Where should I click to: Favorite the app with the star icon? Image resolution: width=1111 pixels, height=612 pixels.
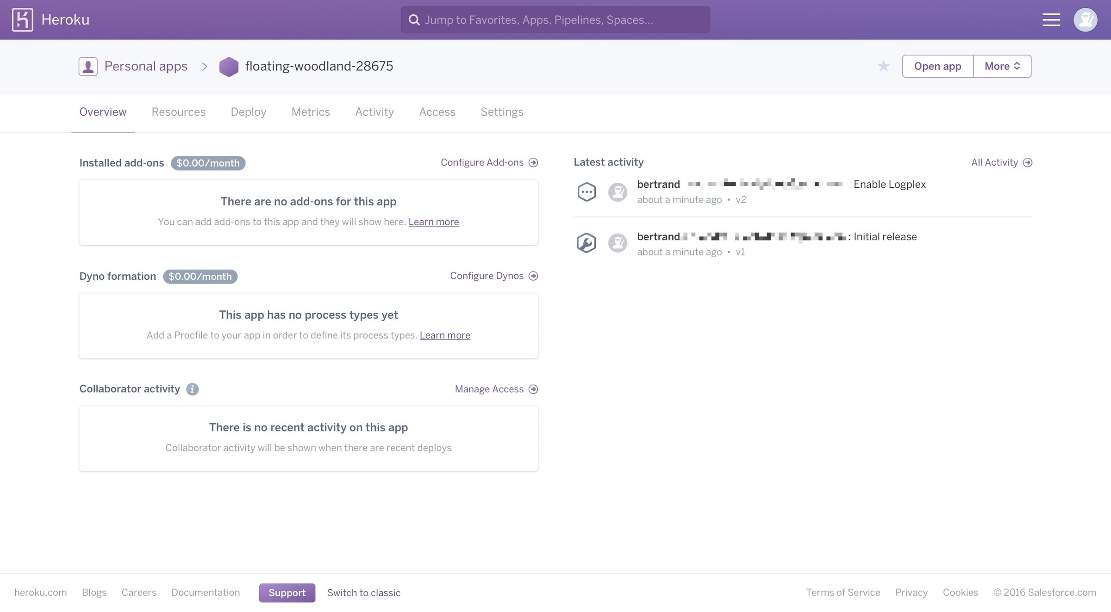(884, 66)
